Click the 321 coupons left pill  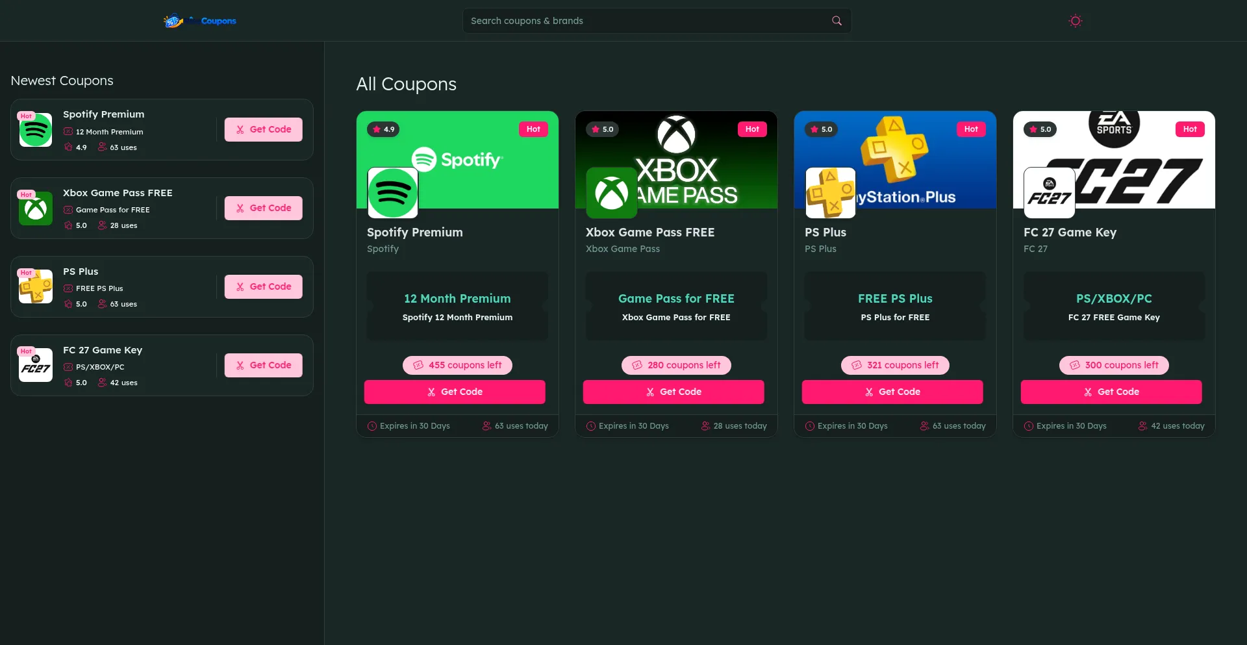click(895, 365)
